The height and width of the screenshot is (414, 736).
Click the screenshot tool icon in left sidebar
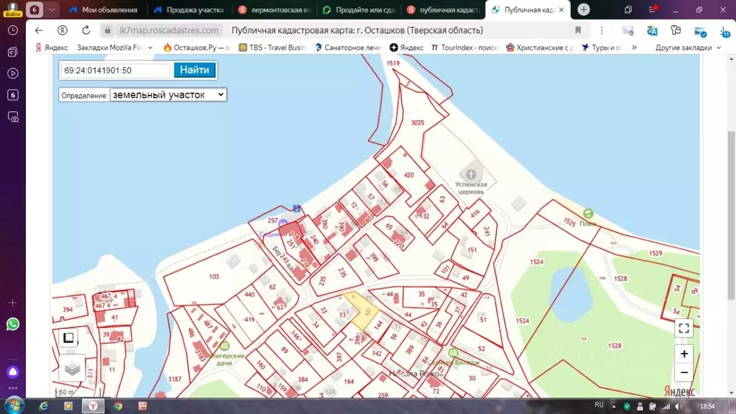13,117
